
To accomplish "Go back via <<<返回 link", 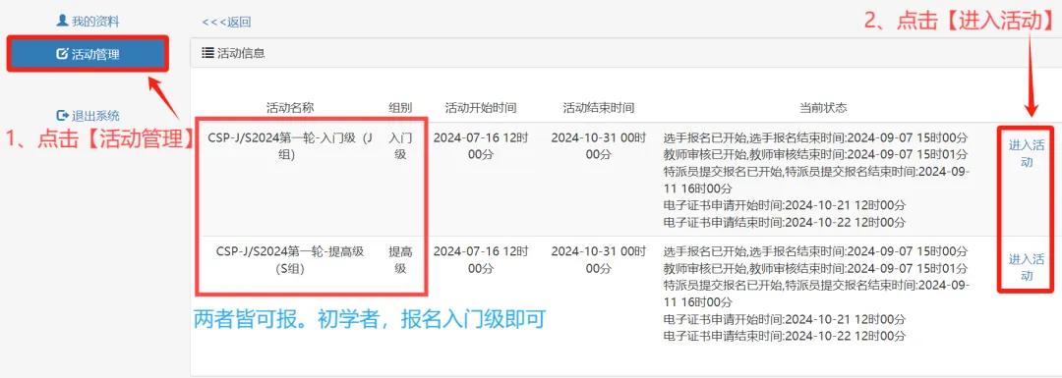I will (x=226, y=22).
